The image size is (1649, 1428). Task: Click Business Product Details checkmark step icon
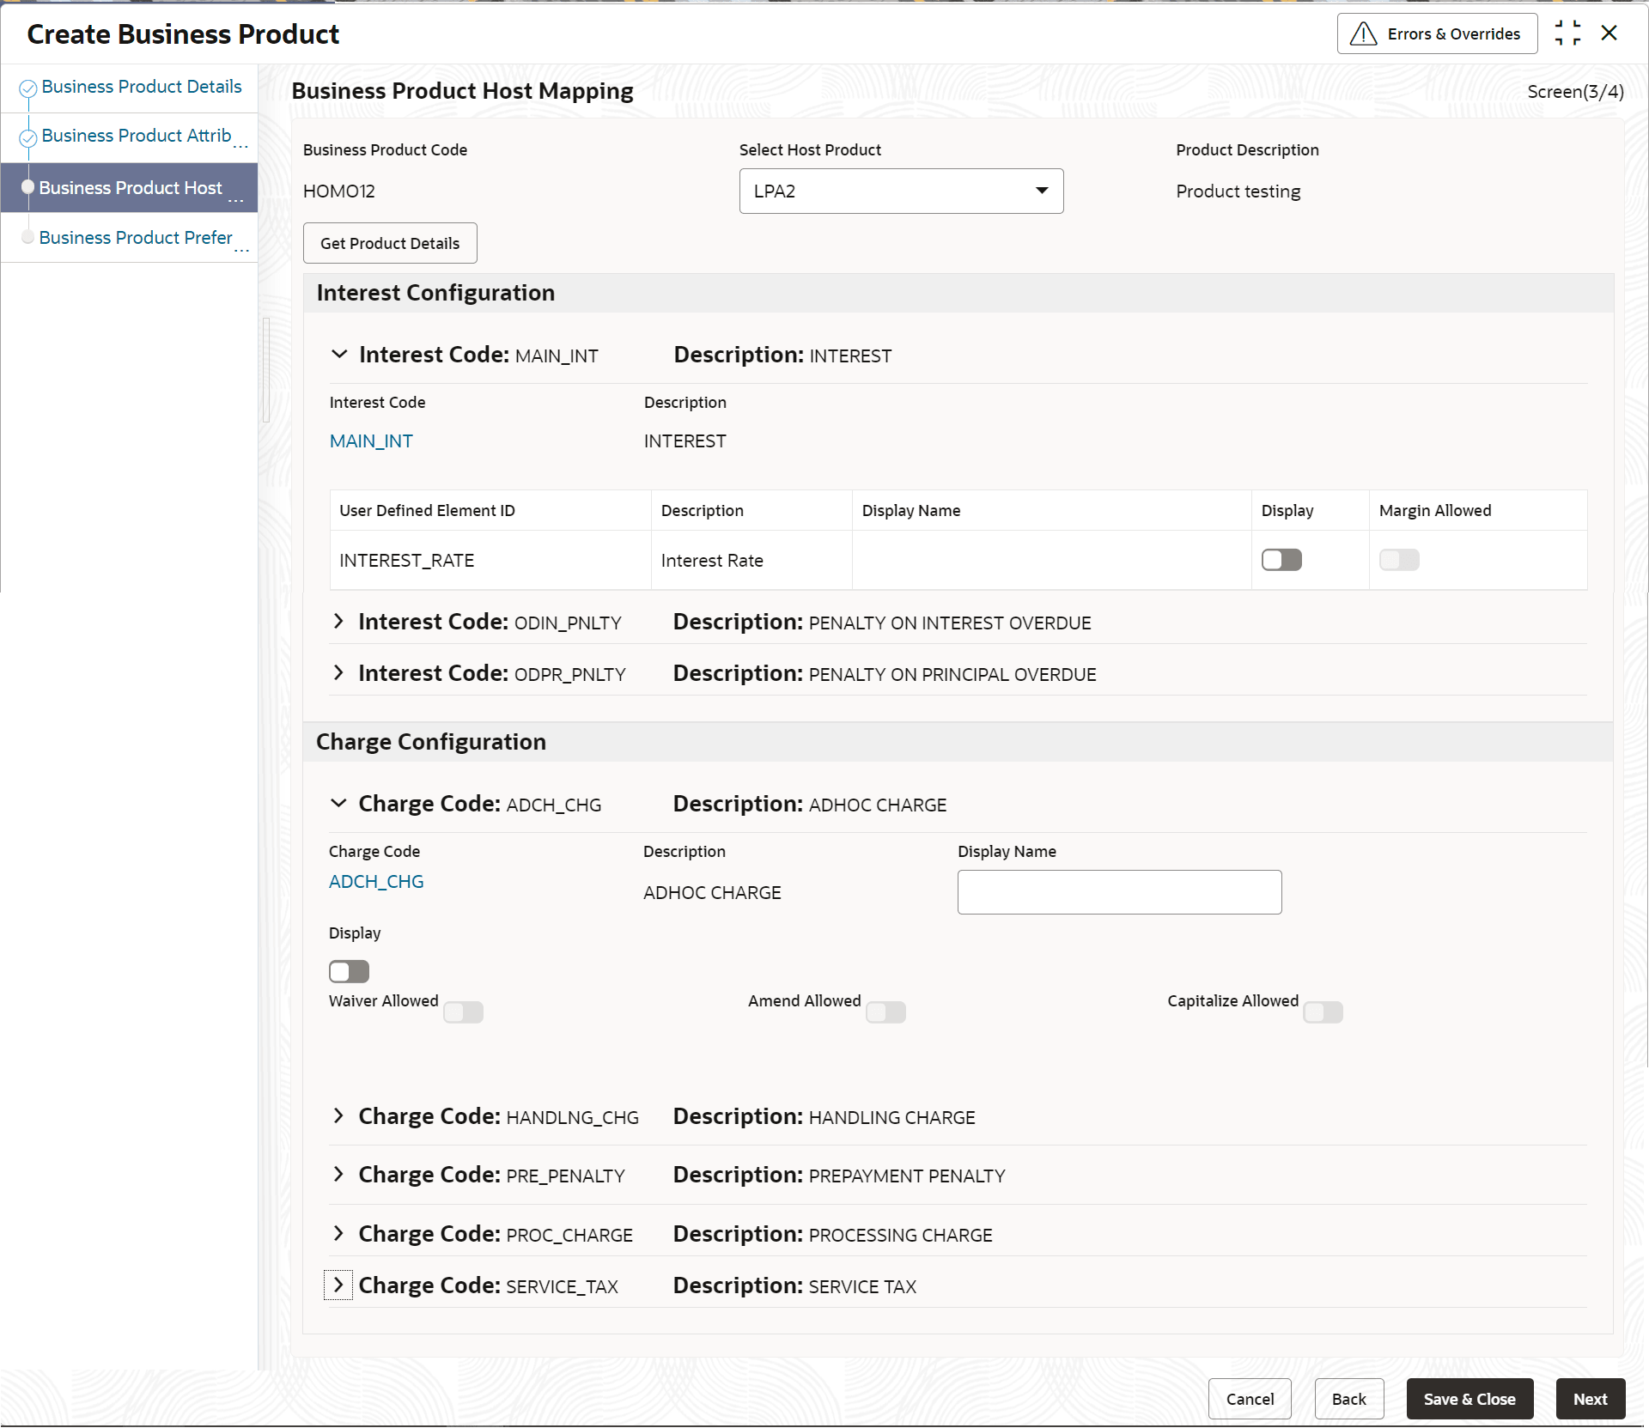click(x=28, y=88)
